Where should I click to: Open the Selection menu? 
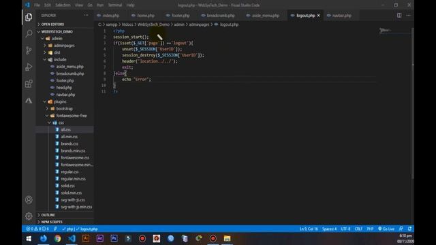click(x=63, y=5)
